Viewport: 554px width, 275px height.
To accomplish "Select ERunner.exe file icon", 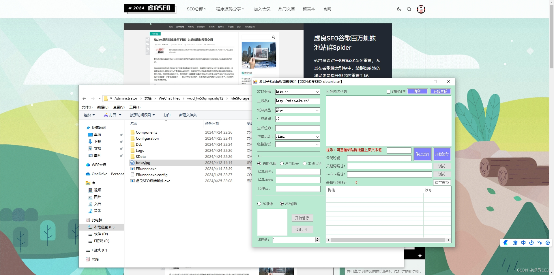I will [132, 169].
